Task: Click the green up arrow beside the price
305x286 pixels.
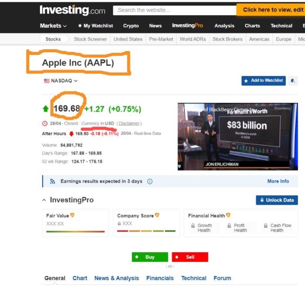Action: tap(45, 109)
